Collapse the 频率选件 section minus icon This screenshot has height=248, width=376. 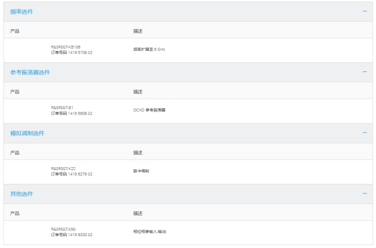tap(365, 11)
